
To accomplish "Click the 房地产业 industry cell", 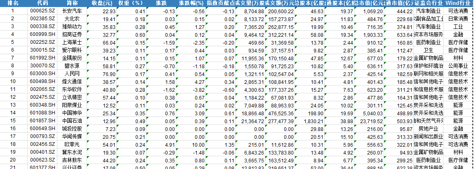I will pos(428,129).
